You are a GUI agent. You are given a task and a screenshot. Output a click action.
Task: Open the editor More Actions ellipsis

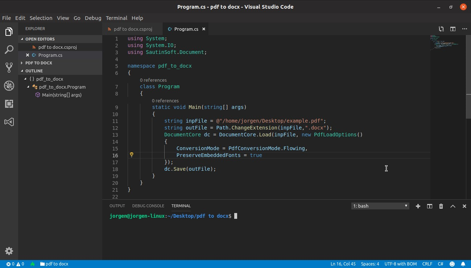click(464, 29)
